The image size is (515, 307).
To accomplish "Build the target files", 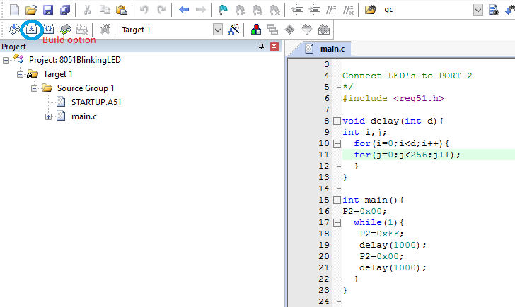I will [31, 30].
